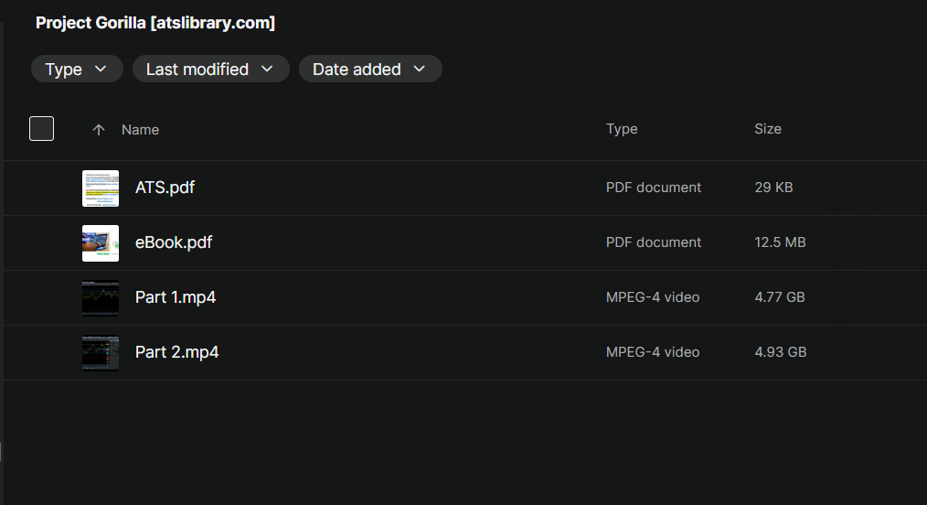Open the file named Part 2.mp4

tap(176, 352)
